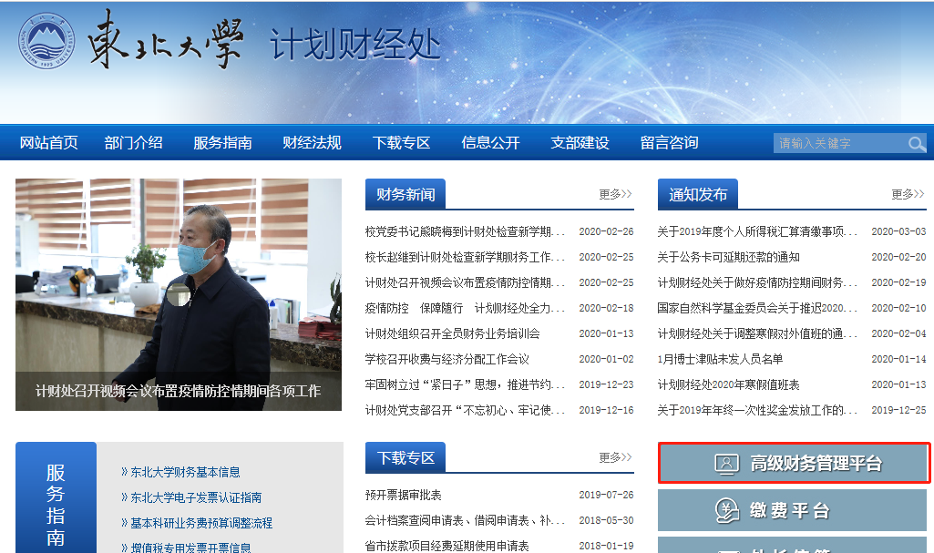Open notice 1月博士津贴未发人员名单
934x553 pixels.
(720, 359)
